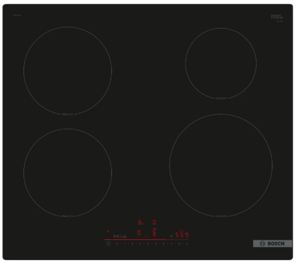The width and height of the screenshot is (297, 262).
Task: Click the large front-right induction zone
Action: 221,165
